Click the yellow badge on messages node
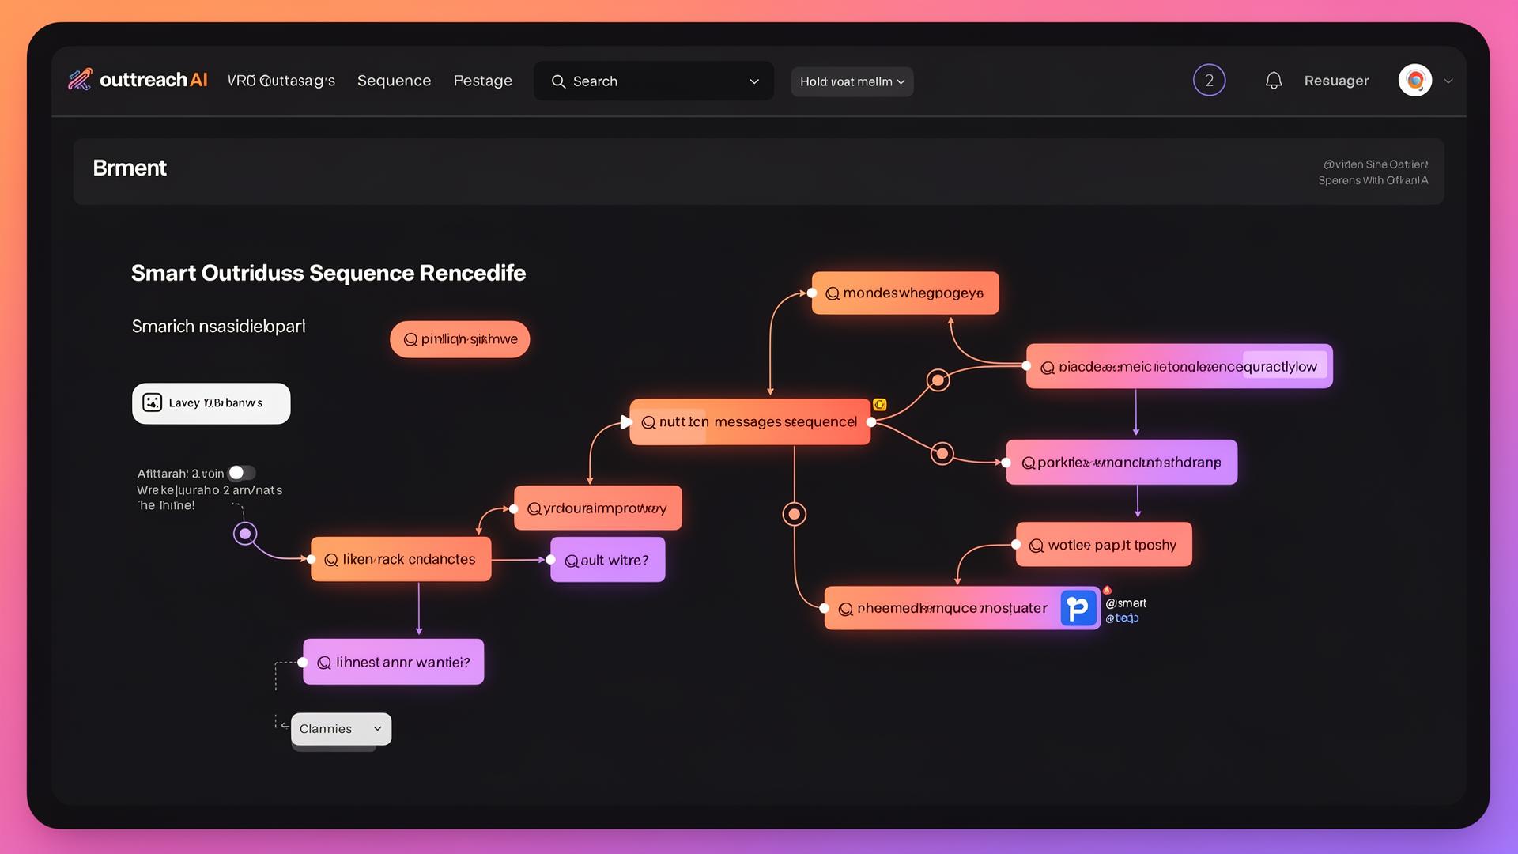 [x=879, y=405]
